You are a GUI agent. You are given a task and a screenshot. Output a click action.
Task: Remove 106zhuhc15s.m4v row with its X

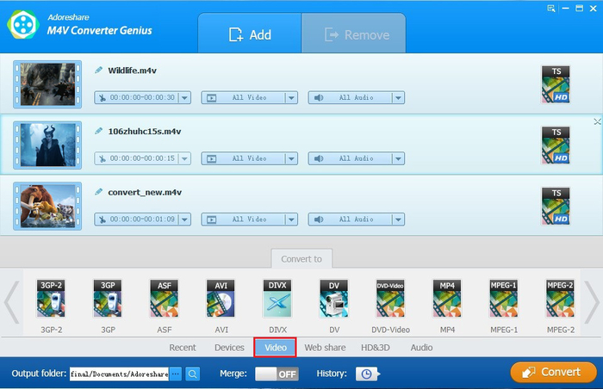pos(597,122)
